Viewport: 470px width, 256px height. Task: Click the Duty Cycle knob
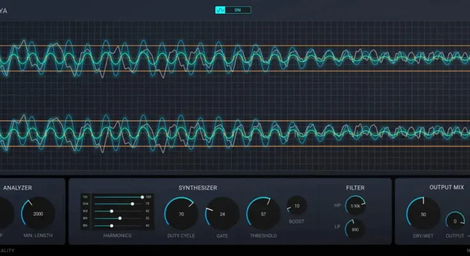tap(181, 214)
